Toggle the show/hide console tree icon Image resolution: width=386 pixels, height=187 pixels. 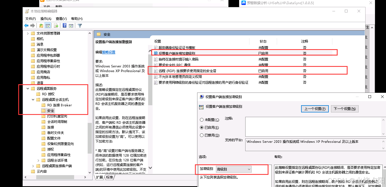point(48,25)
